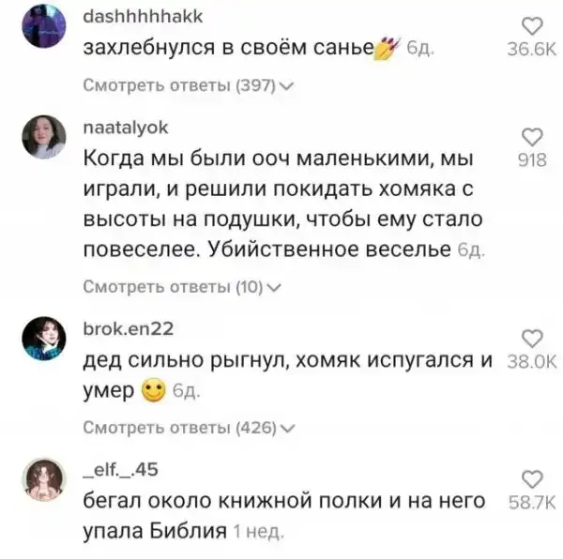The image size is (563, 559).
Task: Like naatalyok's hamster comment
Action: point(532,137)
